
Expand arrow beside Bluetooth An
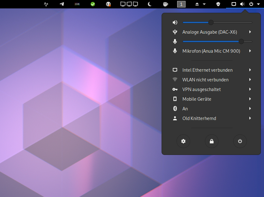250,108
